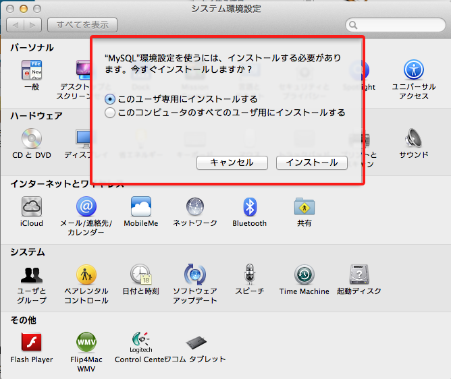The width and height of the screenshot is (451, 379).
Task: Click the パーソナル section heading
Action: coord(32,47)
